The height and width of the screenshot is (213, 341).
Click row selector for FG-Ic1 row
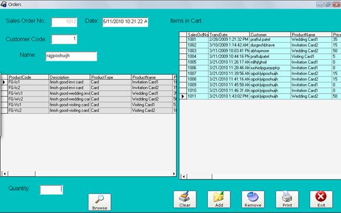pos(4,82)
